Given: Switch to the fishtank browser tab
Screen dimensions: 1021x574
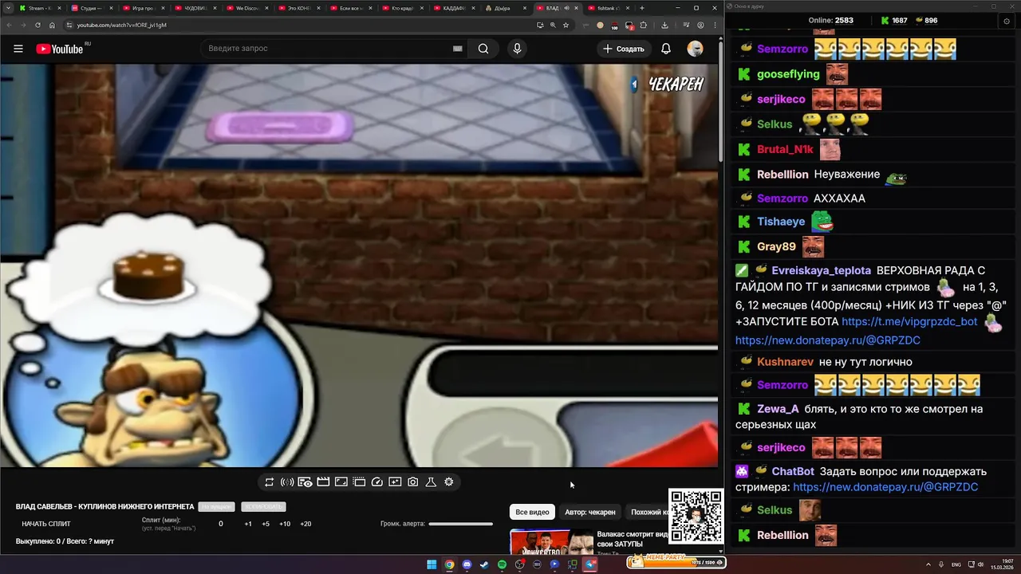Looking at the screenshot, I should [x=609, y=8].
